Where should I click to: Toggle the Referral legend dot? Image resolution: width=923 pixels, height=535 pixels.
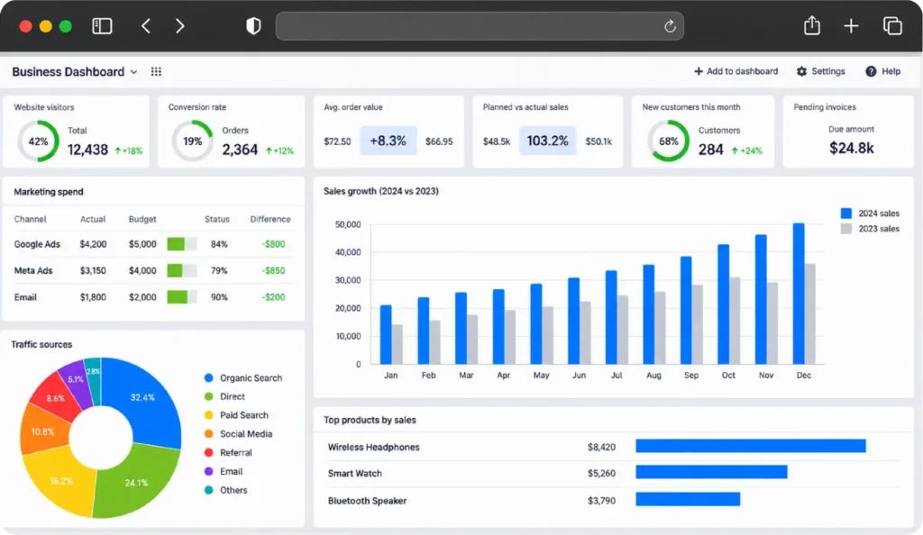[x=208, y=453]
